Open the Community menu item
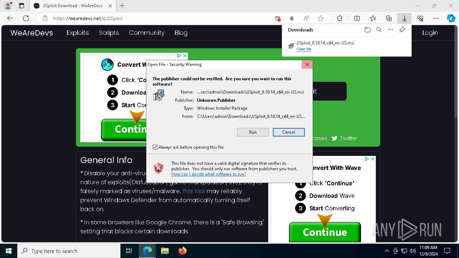 coord(147,33)
